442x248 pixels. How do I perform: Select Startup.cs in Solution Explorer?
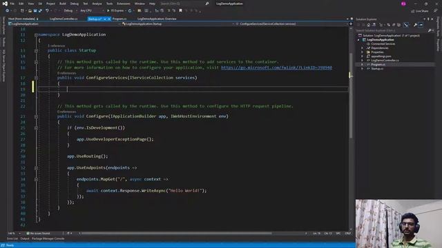[x=377, y=69]
